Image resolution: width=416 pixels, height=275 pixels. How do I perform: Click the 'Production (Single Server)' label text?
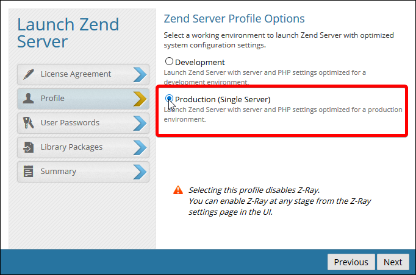[223, 99]
